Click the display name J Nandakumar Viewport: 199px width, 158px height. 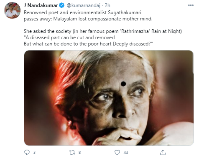pyautogui.click(x=41, y=5)
